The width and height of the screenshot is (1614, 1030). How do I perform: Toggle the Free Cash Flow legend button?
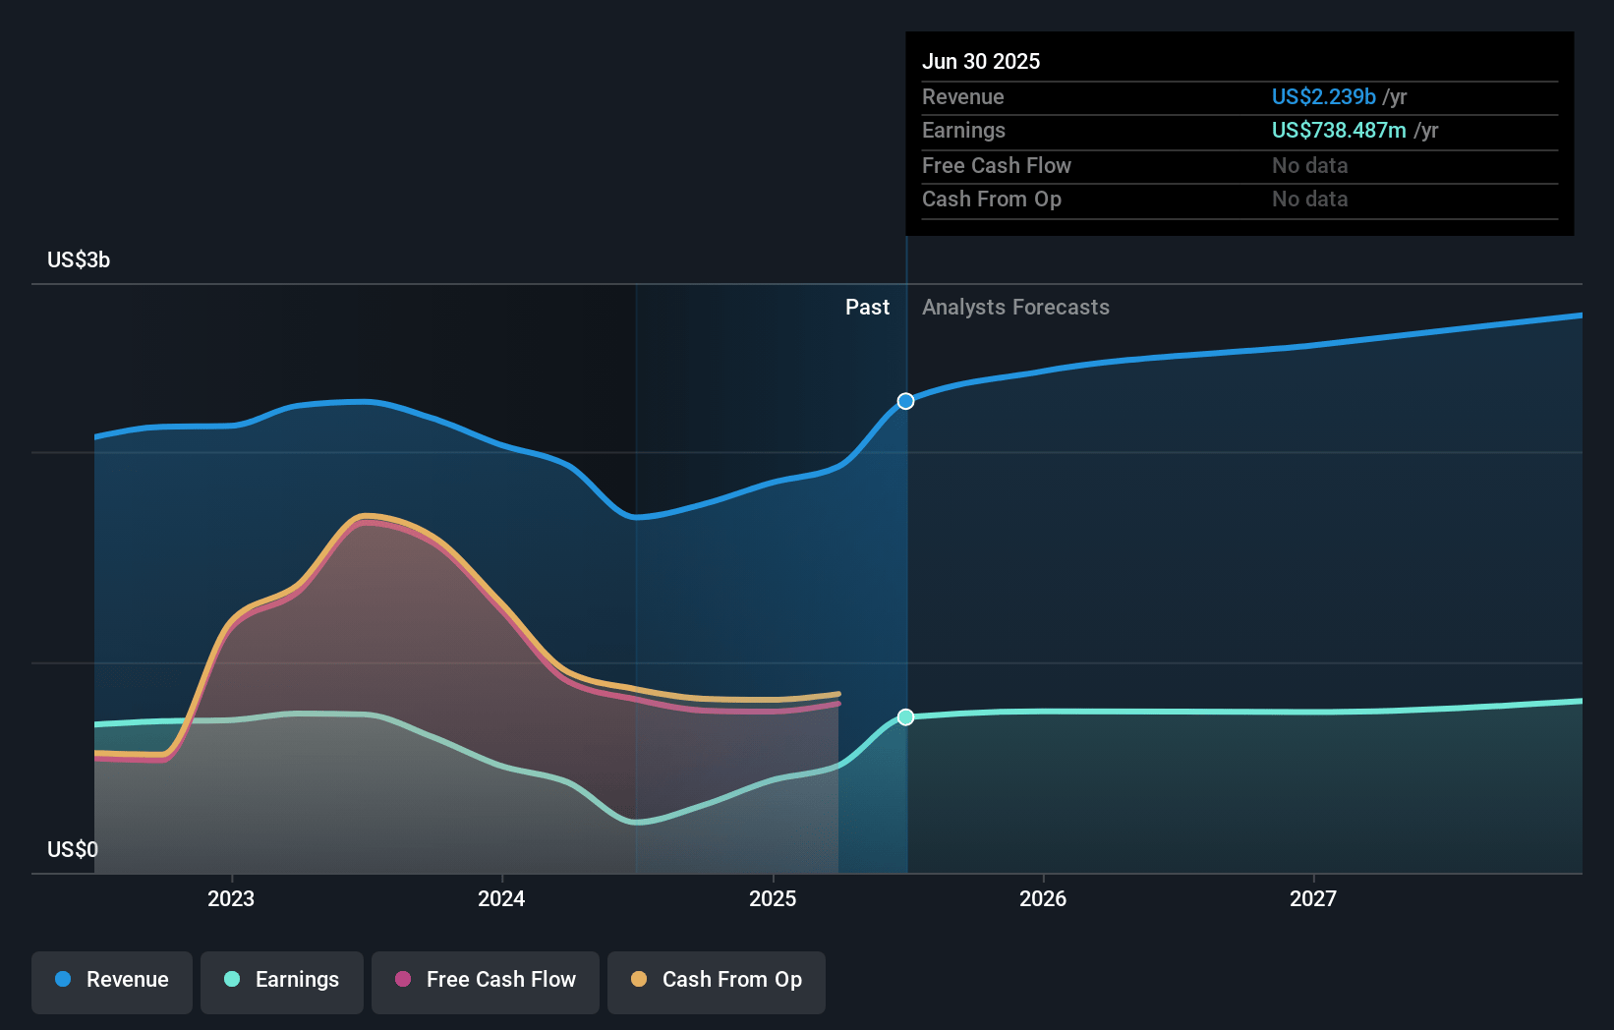click(486, 982)
